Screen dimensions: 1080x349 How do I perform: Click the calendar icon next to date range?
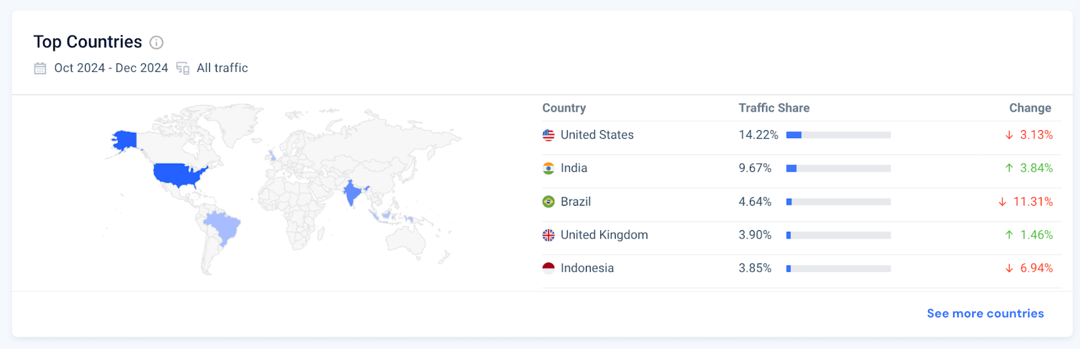40,68
